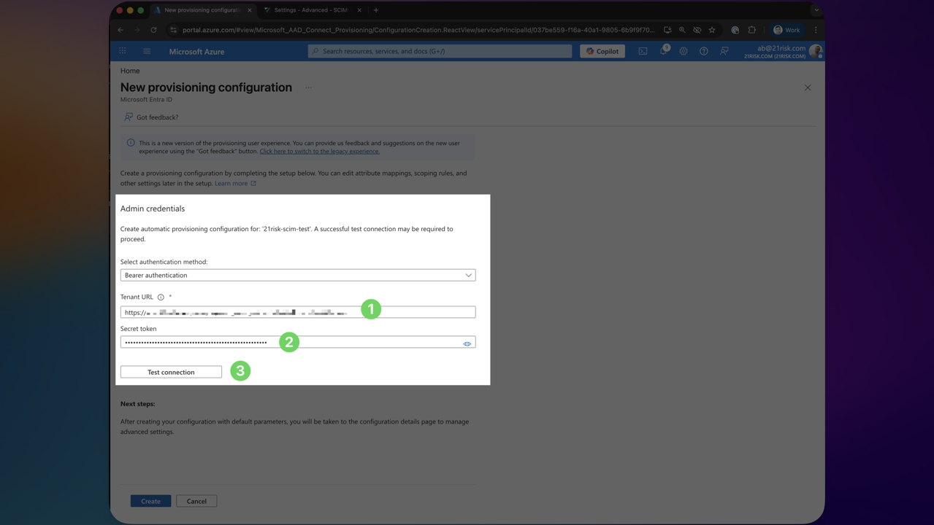Open the ellipsis beside New provisioning configuration title
This screenshot has height=525, width=934.
pyautogui.click(x=308, y=87)
